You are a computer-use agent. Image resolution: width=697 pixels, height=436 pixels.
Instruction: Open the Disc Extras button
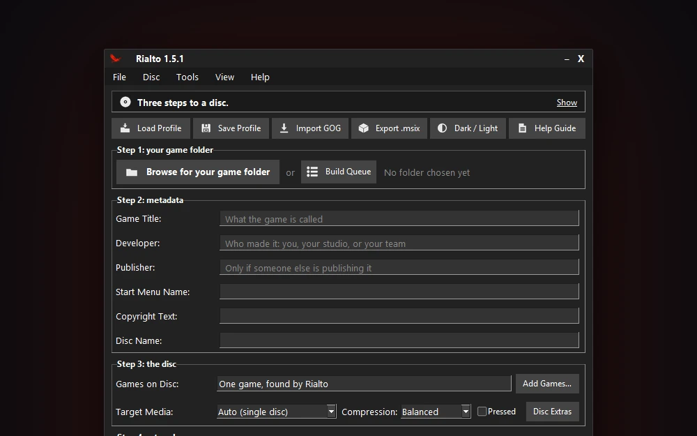pos(553,412)
